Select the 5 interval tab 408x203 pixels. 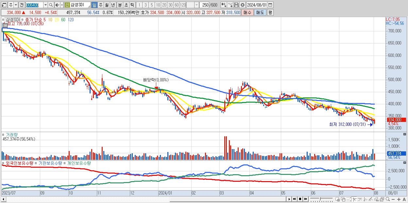click(x=152, y=5)
